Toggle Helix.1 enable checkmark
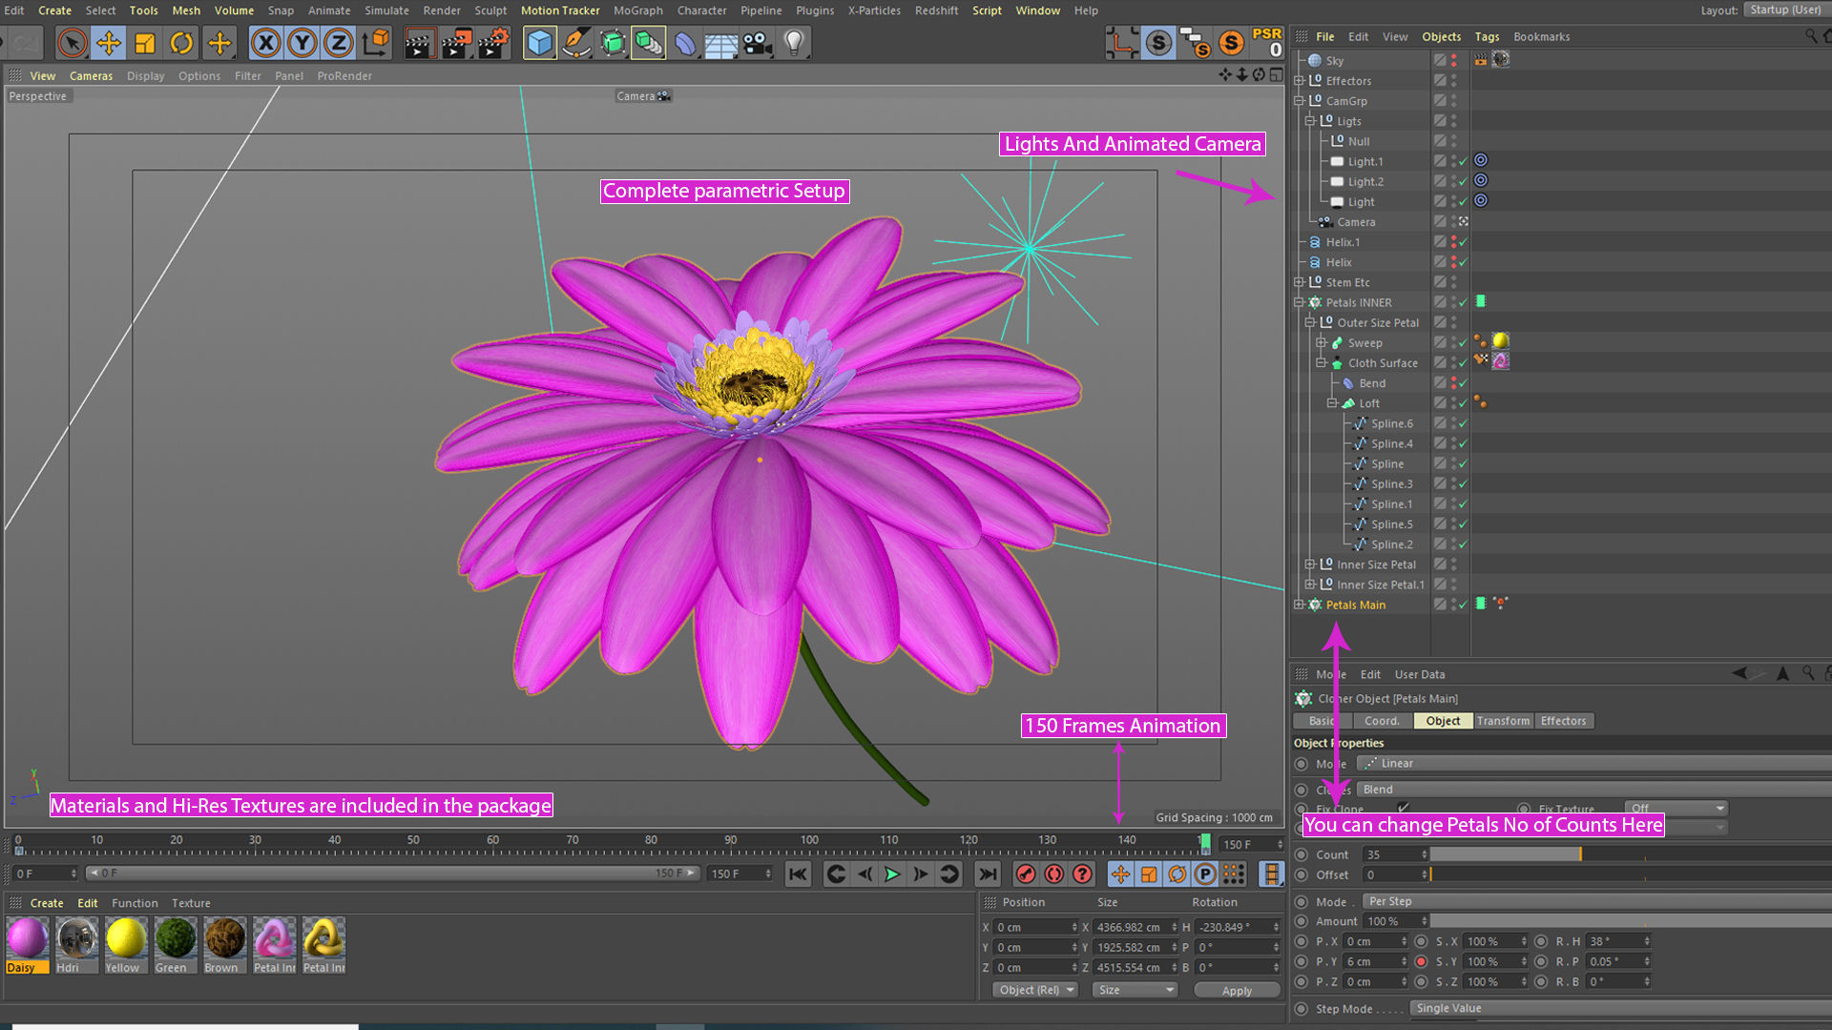This screenshot has width=1832, height=1030. [x=1463, y=242]
